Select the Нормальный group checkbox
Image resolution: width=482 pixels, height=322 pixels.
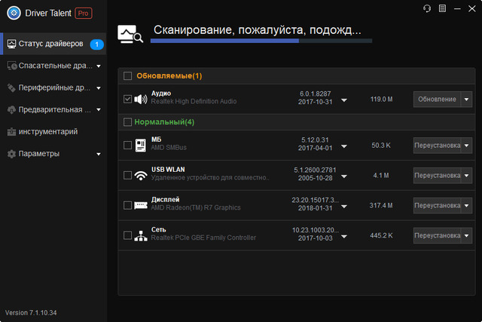pos(127,121)
